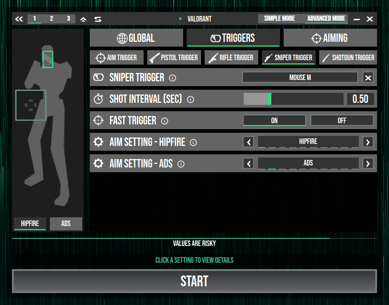Click info icon for Aim Setting - Hipfire

[194, 142]
